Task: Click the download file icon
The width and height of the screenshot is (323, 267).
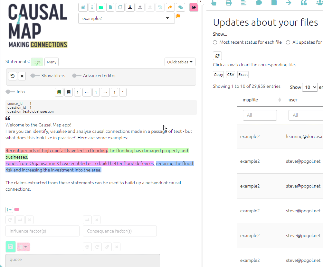Action: point(130,7)
